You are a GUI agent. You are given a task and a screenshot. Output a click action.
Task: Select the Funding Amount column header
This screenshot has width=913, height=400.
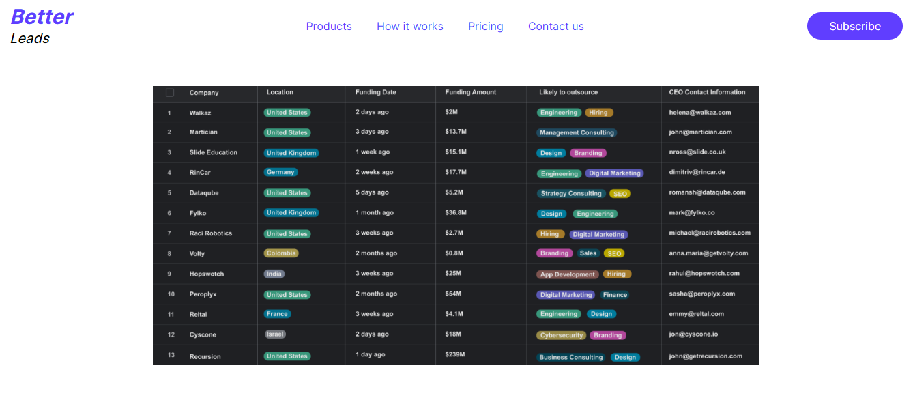click(x=471, y=92)
